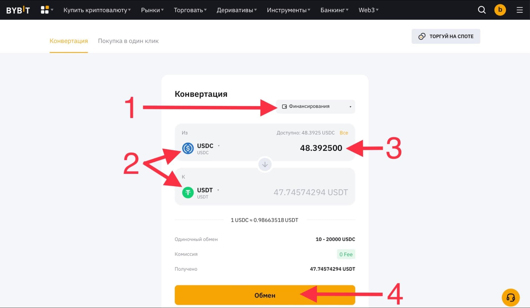Switch to the Конвертация tab
Viewport: 530px width, 308px height.
coord(69,41)
